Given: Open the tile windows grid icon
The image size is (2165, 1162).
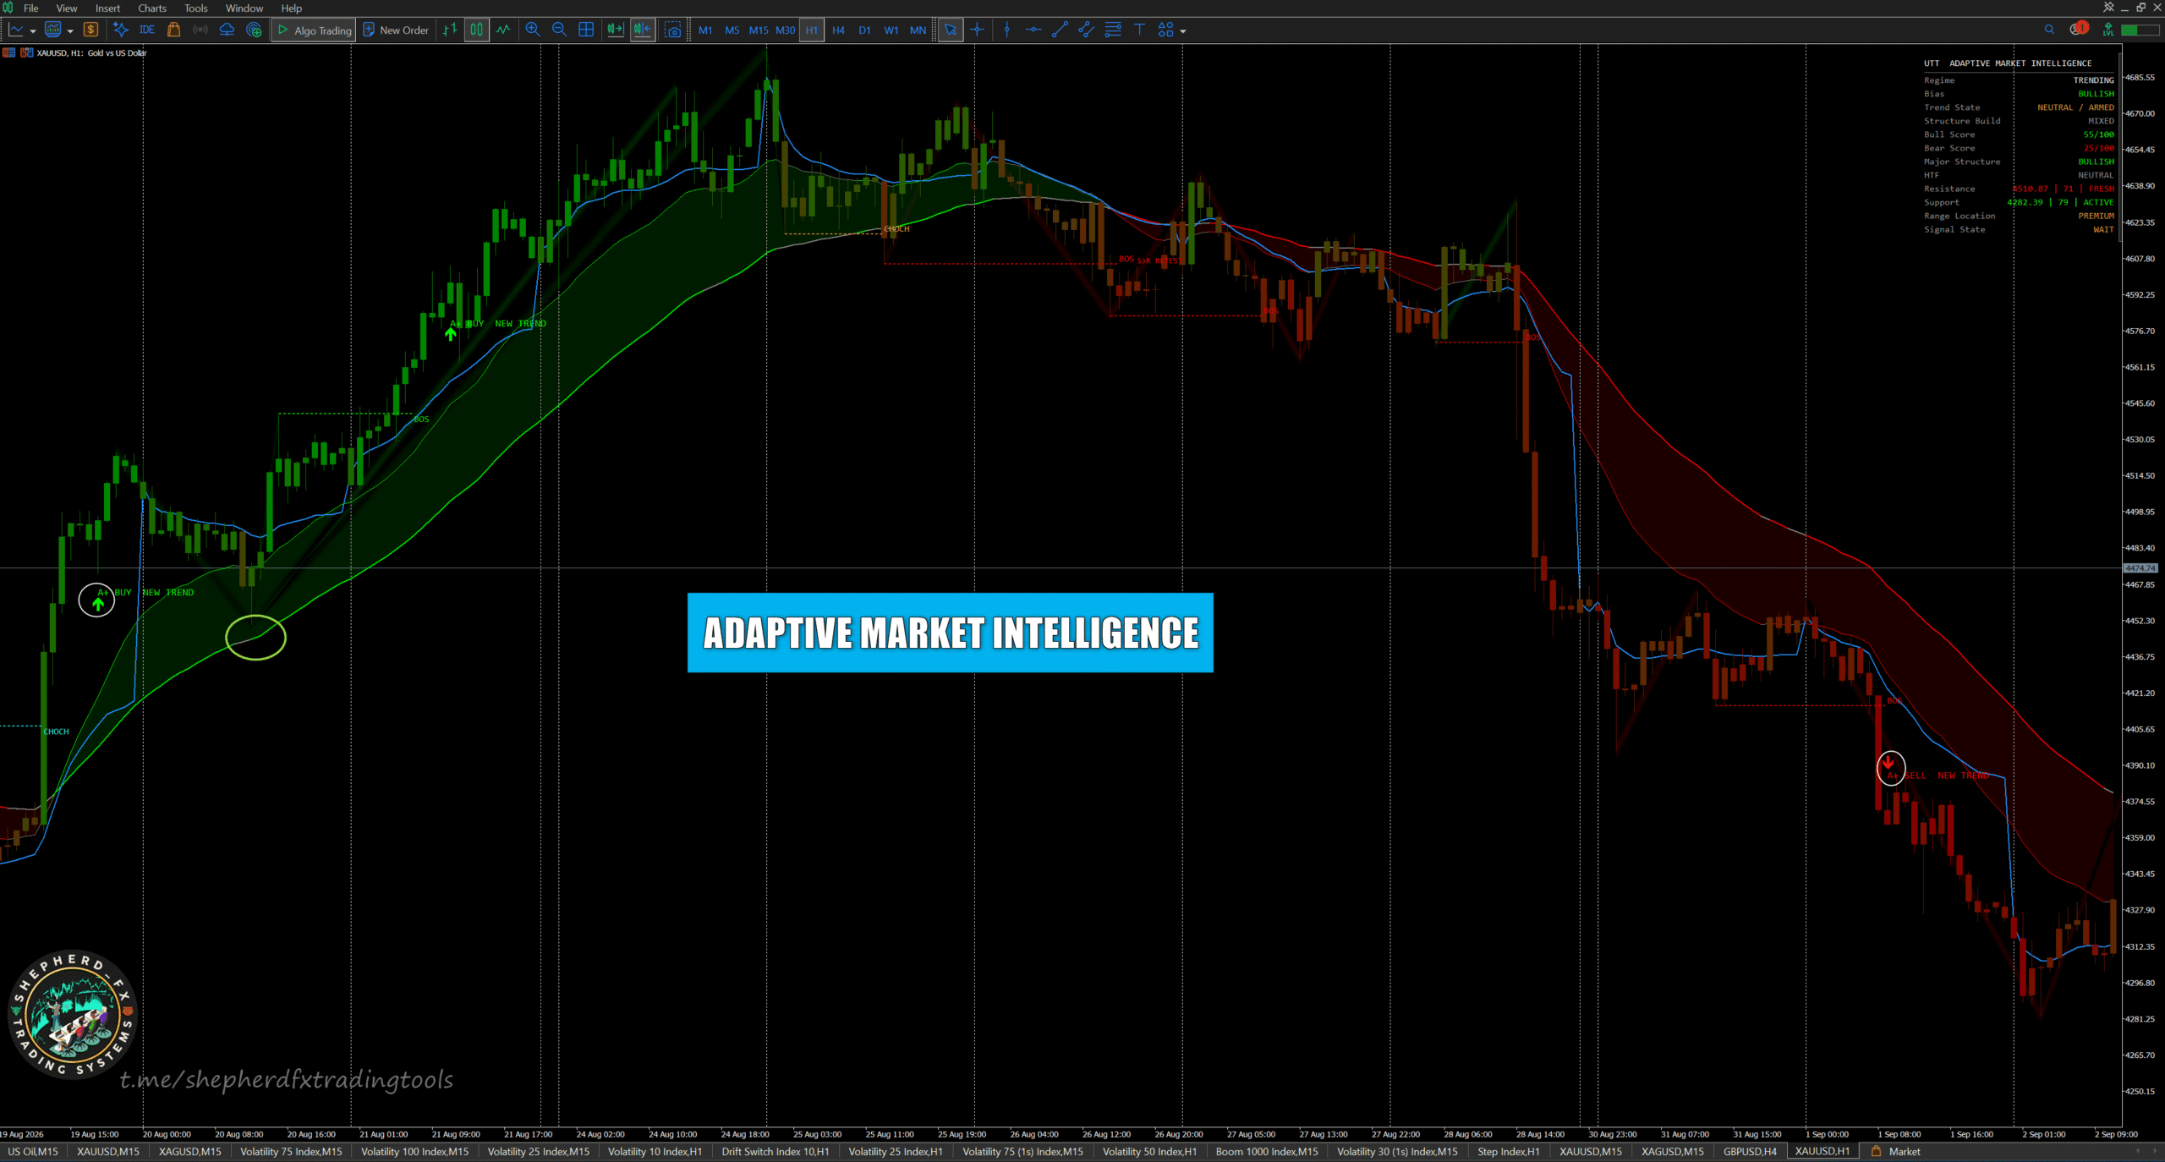Looking at the screenshot, I should click(x=586, y=30).
